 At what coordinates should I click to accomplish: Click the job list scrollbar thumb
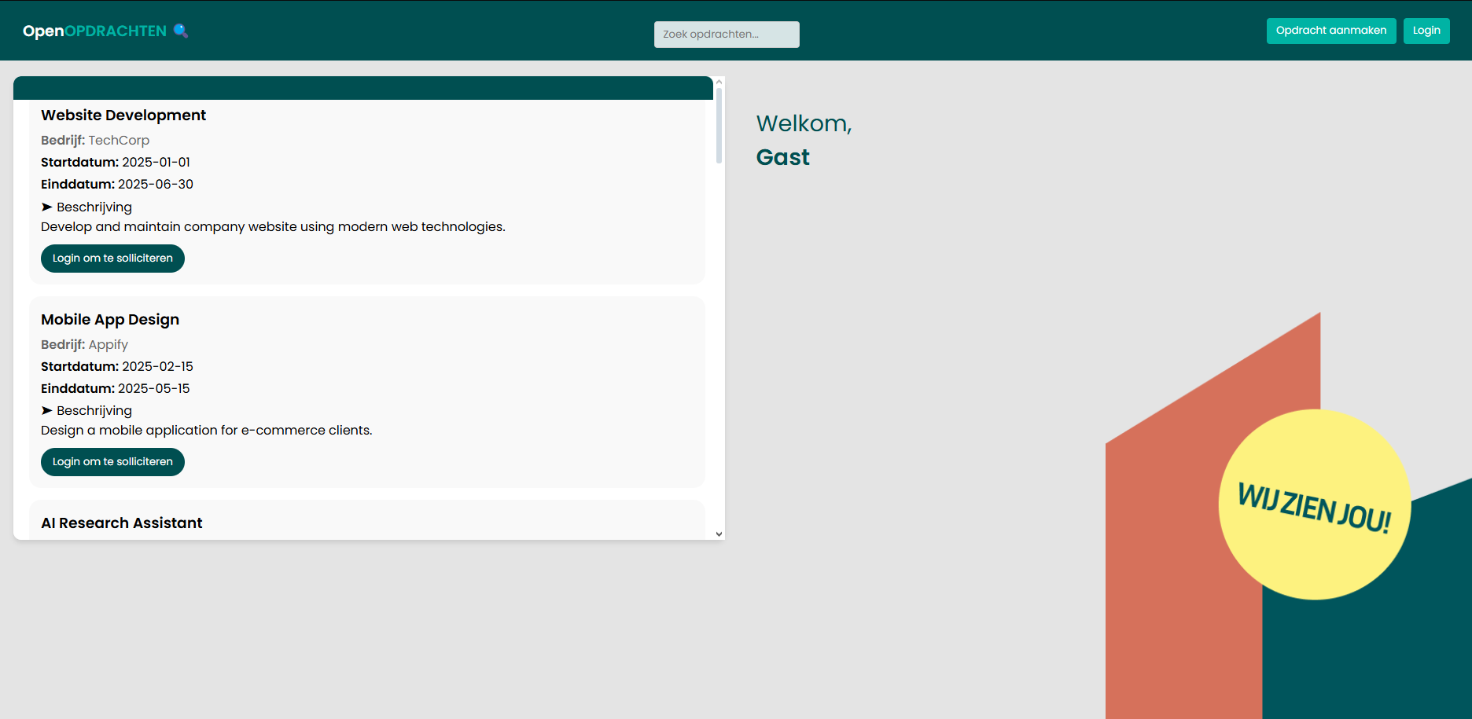tap(719, 126)
